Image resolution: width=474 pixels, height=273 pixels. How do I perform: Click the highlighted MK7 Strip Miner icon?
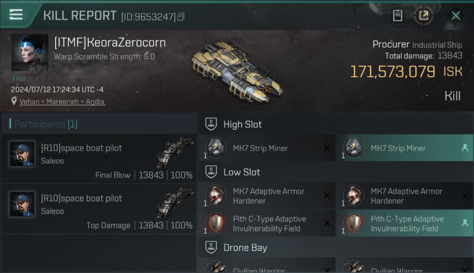354,148
